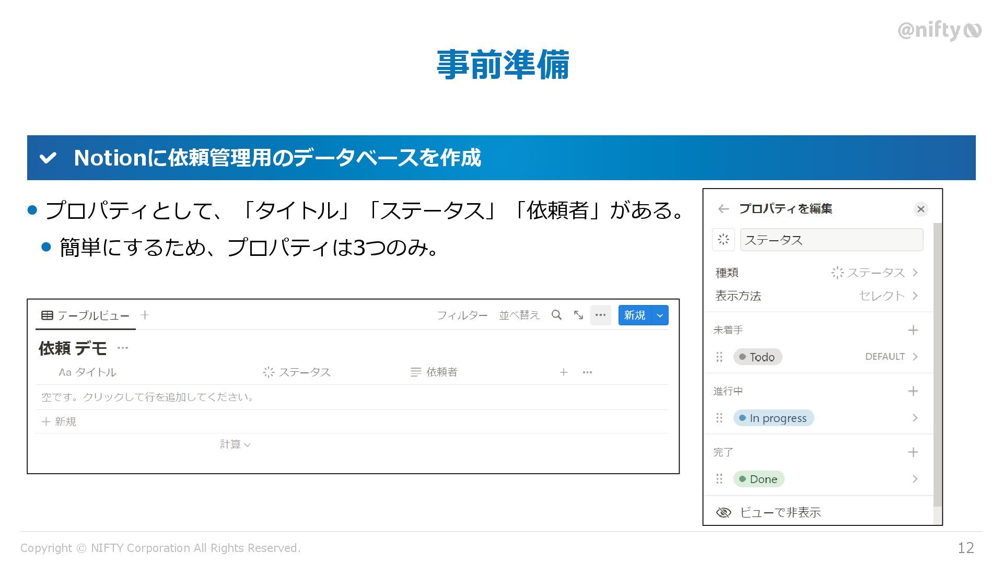Open the three-dots menu beside search toolbar
This screenshot has height=564, width=1003.
tap(600, 315)
